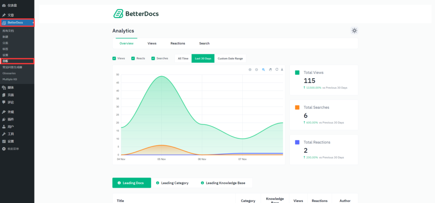The height and width of the screenshot is (203, 435).
Task: Click the 600.00% change text
Action: tap(312, 123)
